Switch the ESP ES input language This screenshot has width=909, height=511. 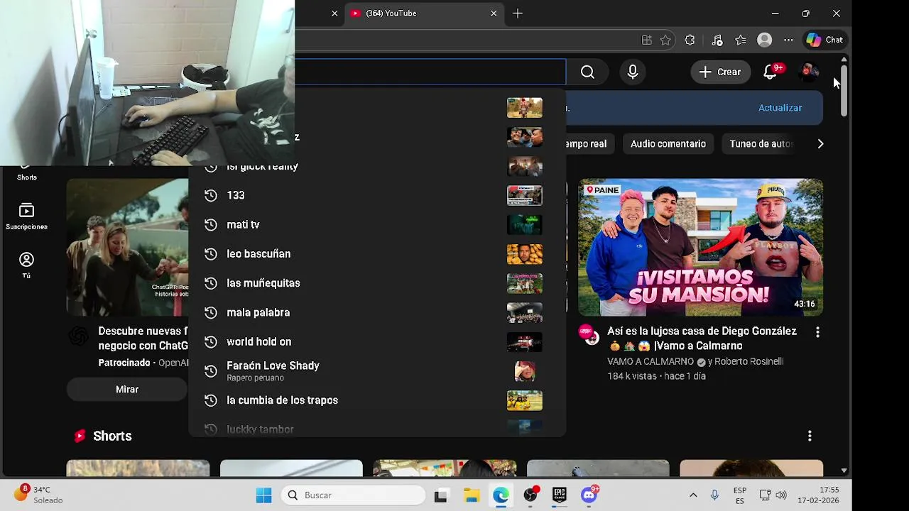click(x=740, y=495)
